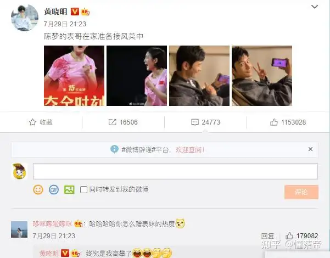Screen dimensions: 330x258
Task: Open the repost icon showing 16506
Action: tap(112, 122)
